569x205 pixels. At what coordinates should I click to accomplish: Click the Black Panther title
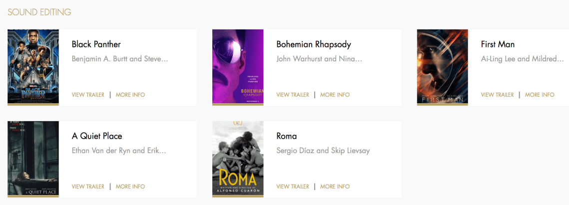tap(96, 44)
